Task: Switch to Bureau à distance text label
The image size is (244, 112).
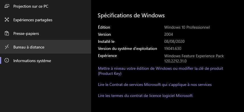Action: pyautogui.click(x=29, y=47)
